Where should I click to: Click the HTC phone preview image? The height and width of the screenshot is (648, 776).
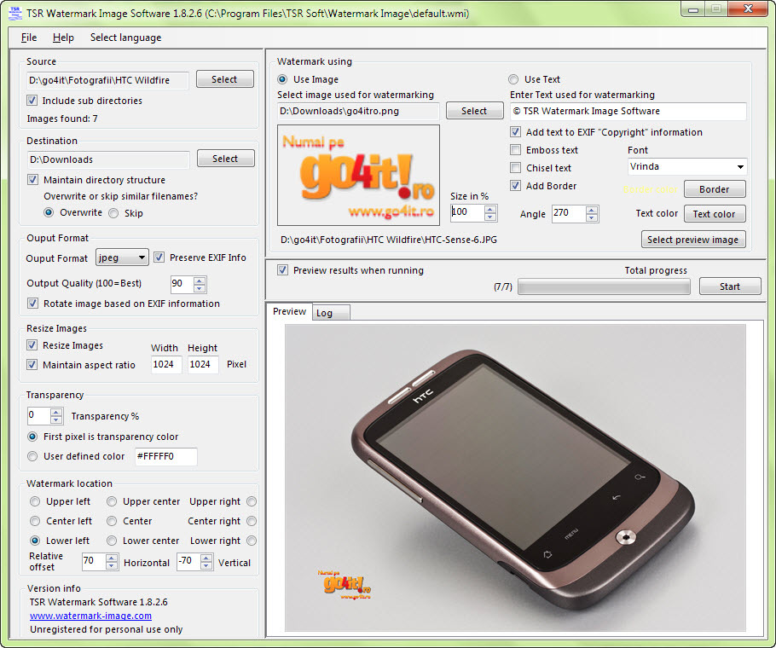(515, 477)
